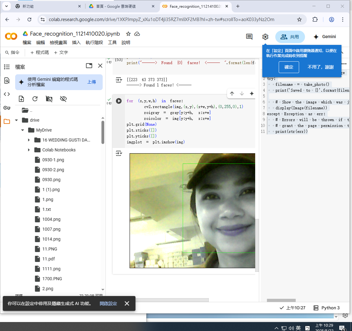352x331 pixels.
Task: Toggle hidden files visibility eye icon
Action: coord(63,99)
